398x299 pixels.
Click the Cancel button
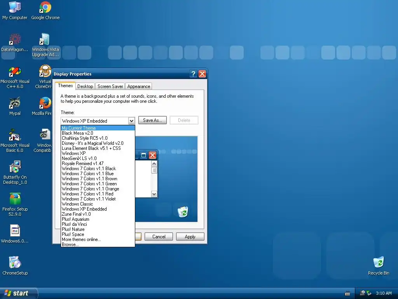click(159, 236)
